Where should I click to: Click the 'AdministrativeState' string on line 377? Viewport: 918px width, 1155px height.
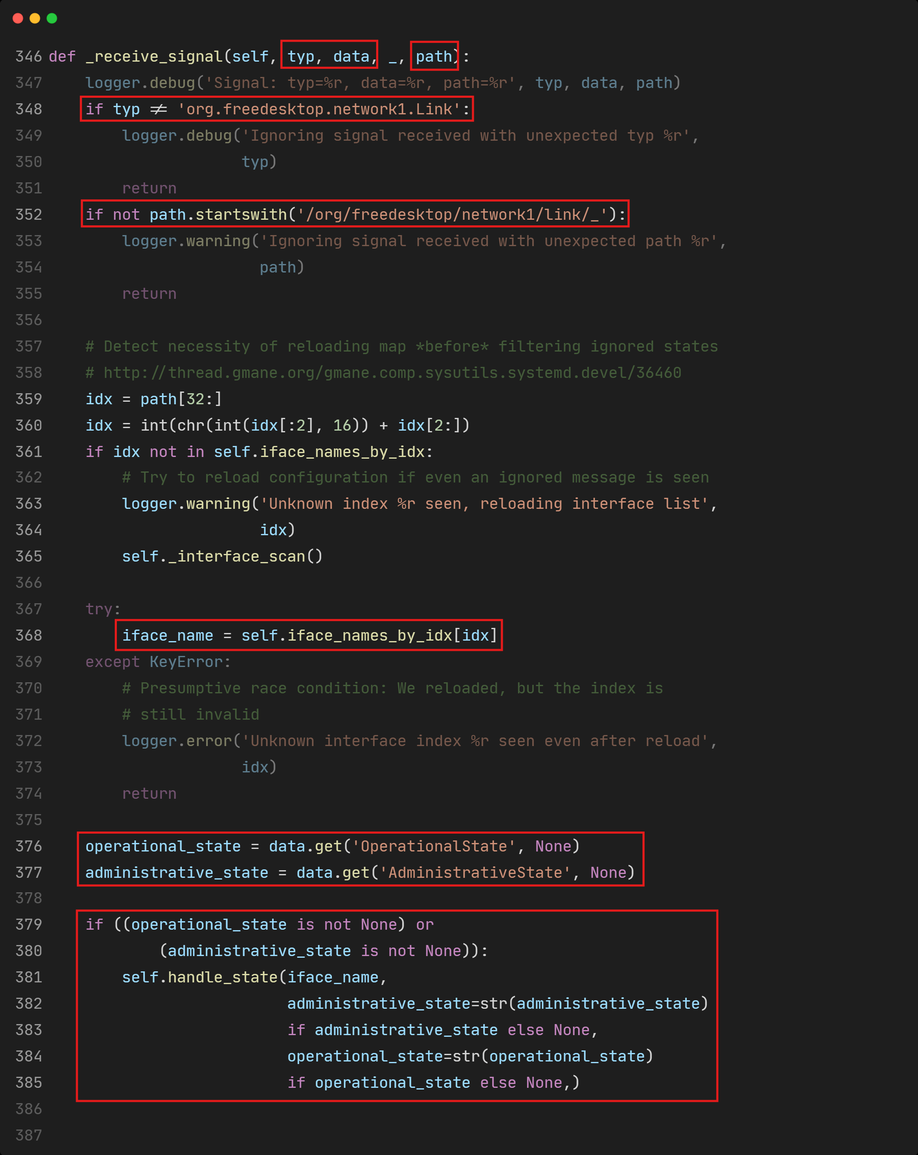476,873
